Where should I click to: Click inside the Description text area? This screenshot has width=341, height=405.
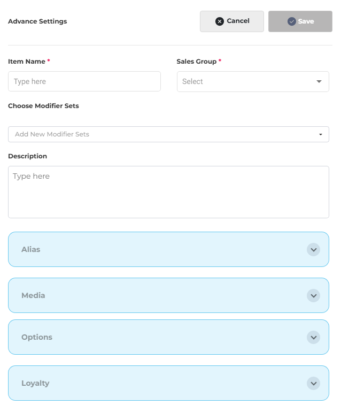[168, 192]
